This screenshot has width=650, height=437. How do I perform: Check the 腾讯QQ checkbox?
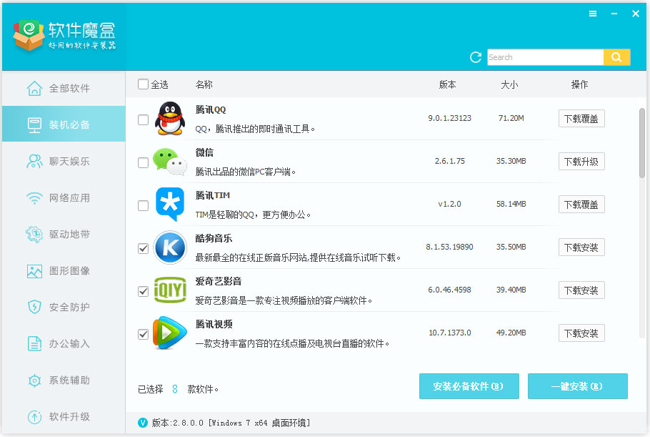143,119
